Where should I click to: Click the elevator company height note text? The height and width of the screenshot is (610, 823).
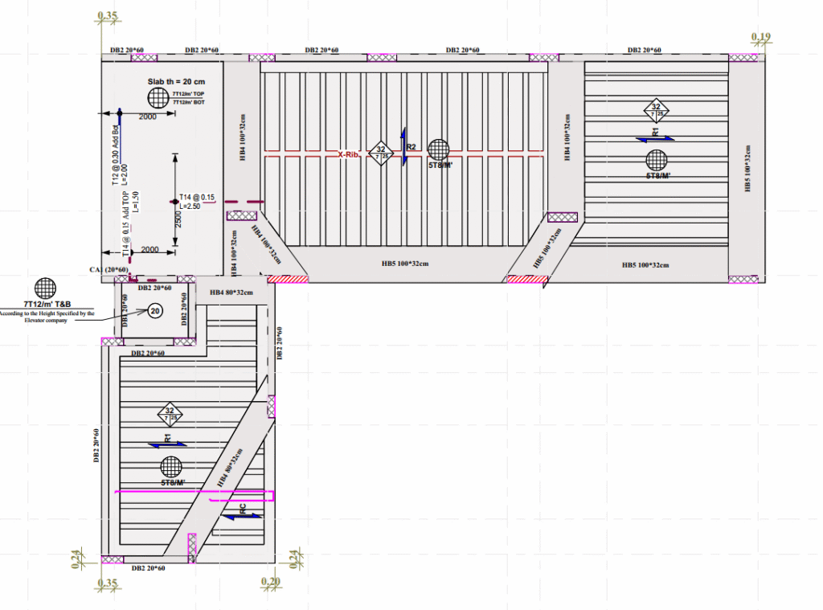tap(46, 317)
